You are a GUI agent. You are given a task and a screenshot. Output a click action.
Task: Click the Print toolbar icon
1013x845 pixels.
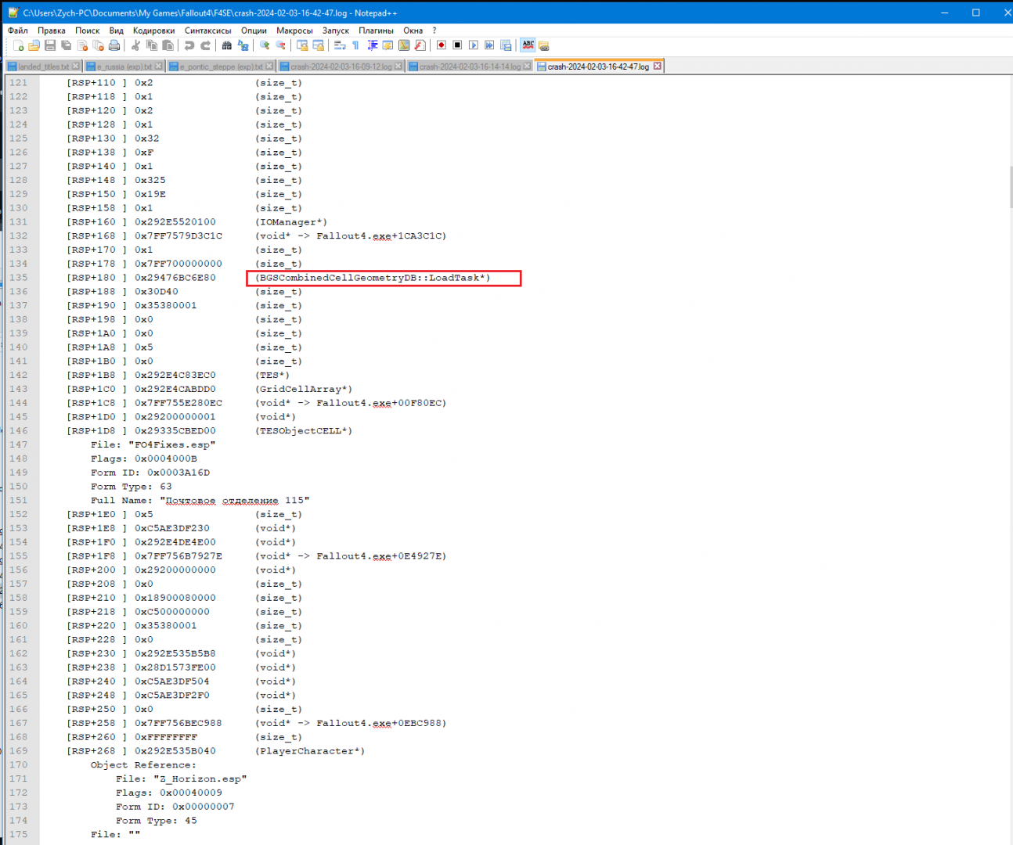tap(114, 45)
